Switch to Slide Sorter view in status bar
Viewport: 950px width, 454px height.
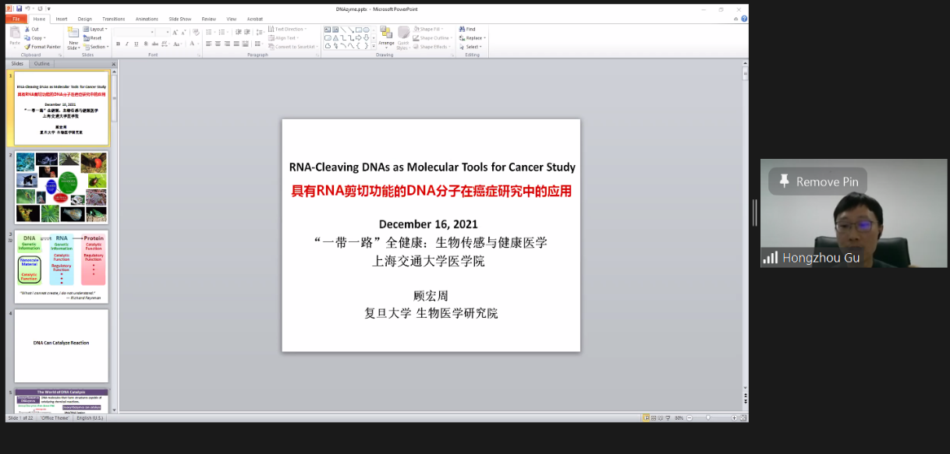point(653,418)
